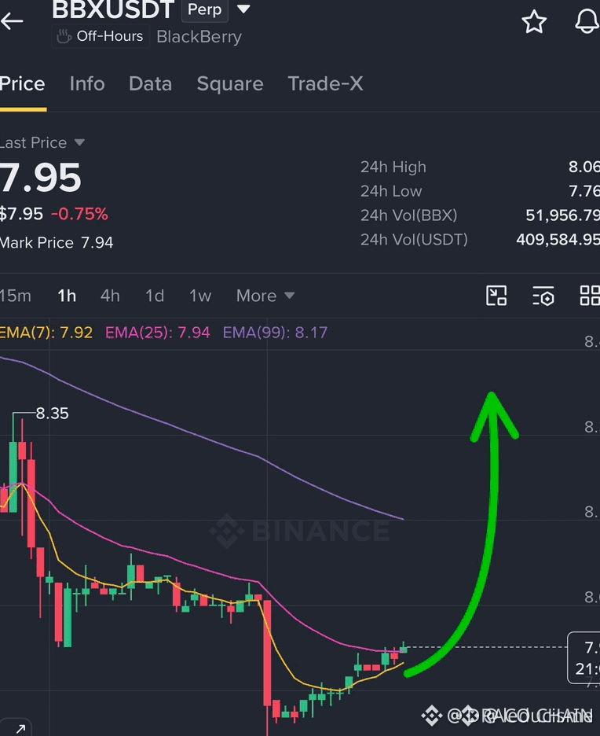This screenshot has width=600, height=736.
Task: Open the Trade-X tab
Action: click(325, 84)
